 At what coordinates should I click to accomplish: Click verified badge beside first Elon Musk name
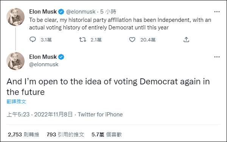click(61, 12)
